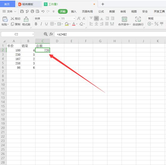Switch to the Formulas ribbon tab
Viewport: 166px width, 165px height.
click(x=101, y=12)
